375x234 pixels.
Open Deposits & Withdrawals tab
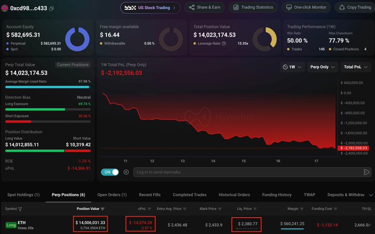coord(346,195)
